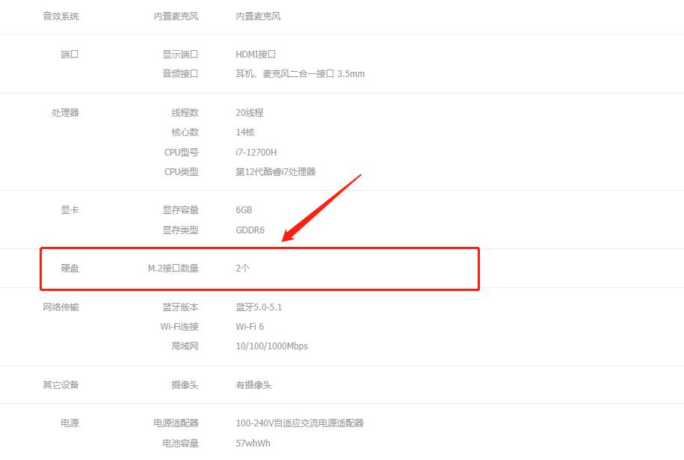Select the 核心数 spec name
The width and height of the screenshot is (684, 460).
[x=185, y=132]
